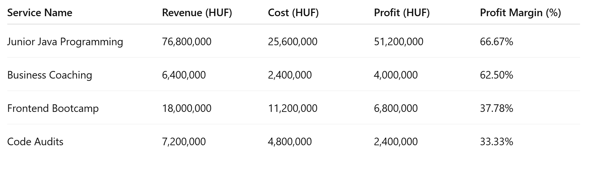Screen dimensions: 589x169
Task: Select the Frontend Bootcamp service cell
Action: [53, 108]
